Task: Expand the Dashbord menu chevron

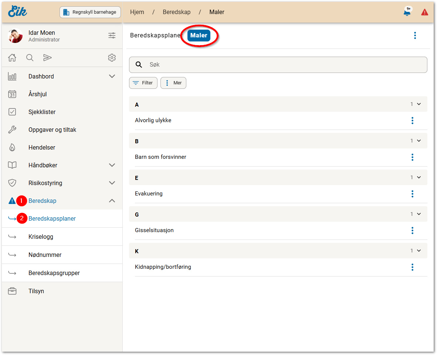Action: tap(112, 76)
